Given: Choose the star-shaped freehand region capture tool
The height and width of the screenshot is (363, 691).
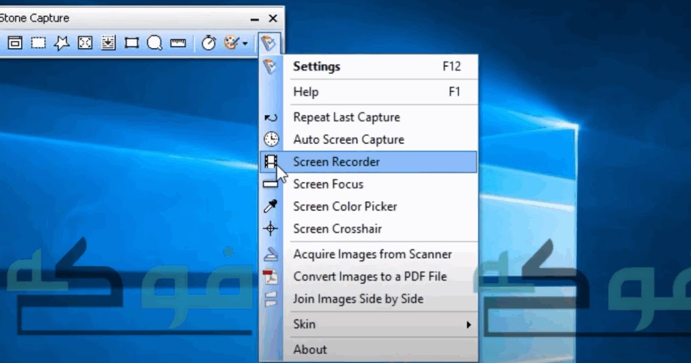Looking at the screenshot, I should pyautogui.click(x=62, y=43).
